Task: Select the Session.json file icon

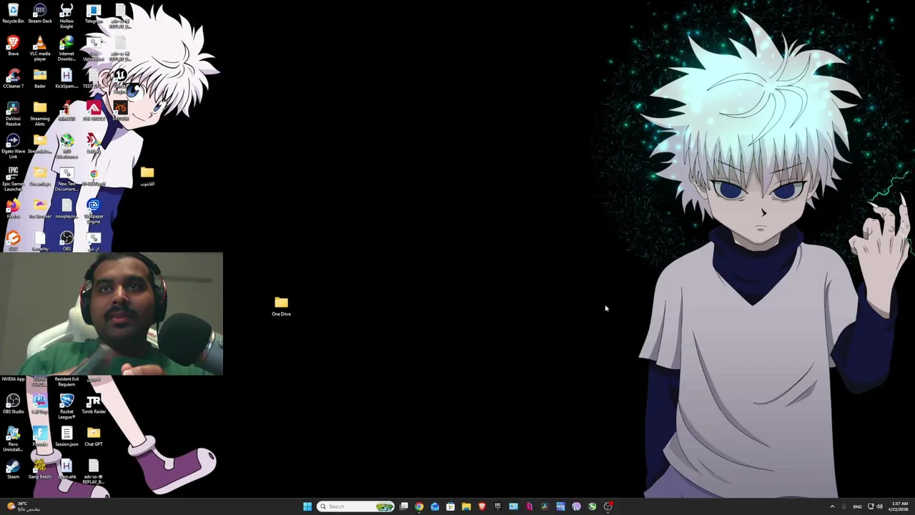Action: pos(66,436)
